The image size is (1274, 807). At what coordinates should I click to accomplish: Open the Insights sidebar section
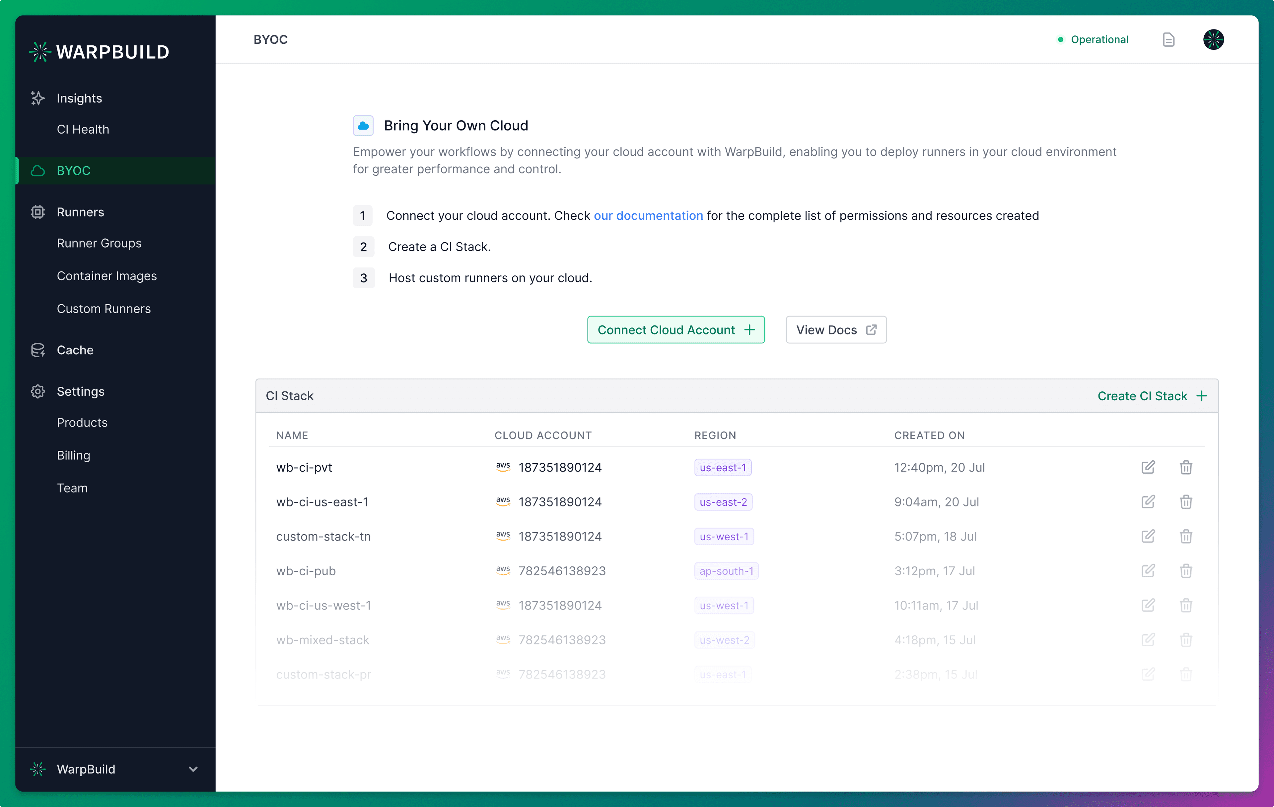[79, 98]
